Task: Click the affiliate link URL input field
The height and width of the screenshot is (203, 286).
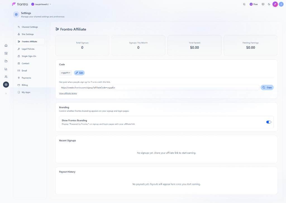Action: [159, 87]
